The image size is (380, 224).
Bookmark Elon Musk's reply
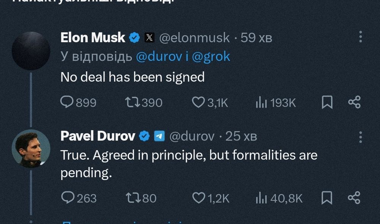[327, 102]
